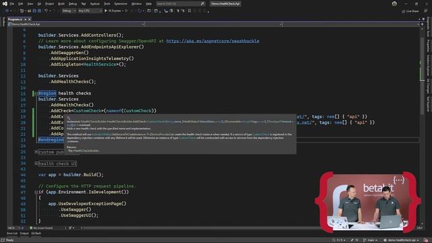Open the aka.ms/aspnetcore/swashbuckle link
Screen dimensions: 432x243
click(213, 40)
